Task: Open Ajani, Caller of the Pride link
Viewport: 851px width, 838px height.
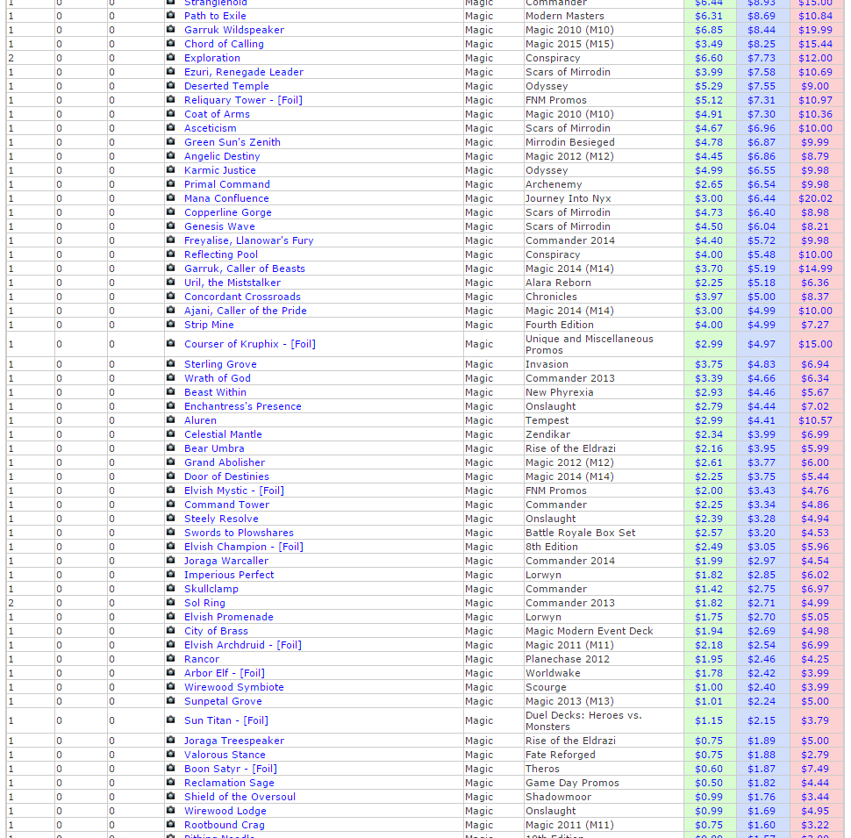Action: 246,311
